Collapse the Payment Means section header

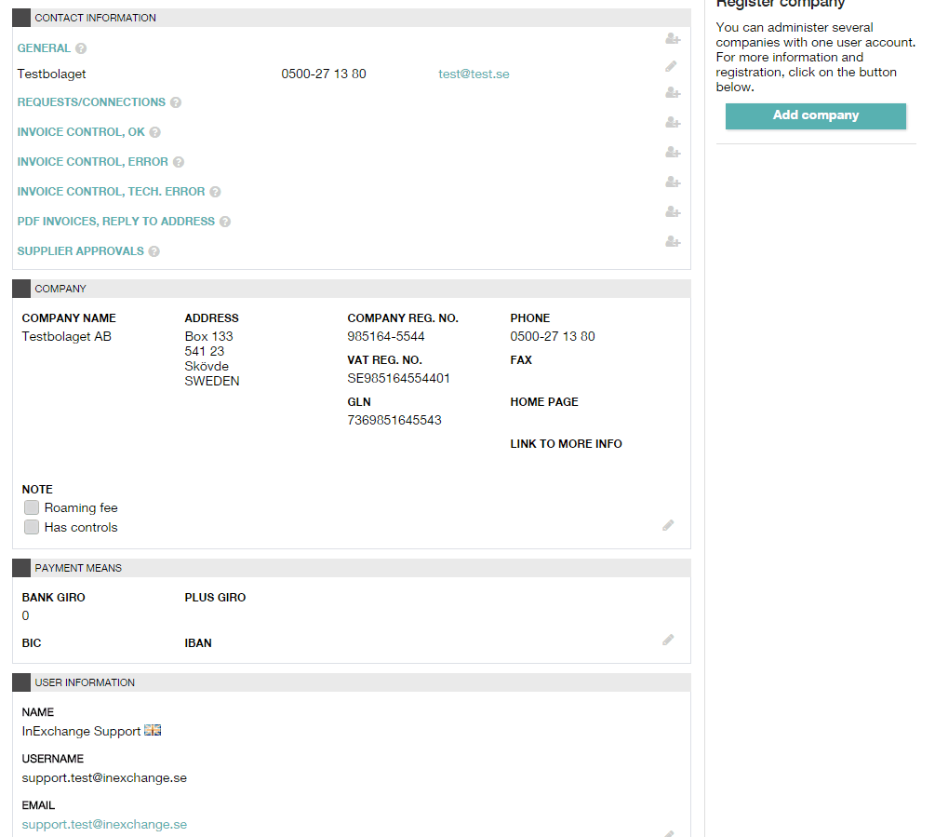click(x=21, y=568)
